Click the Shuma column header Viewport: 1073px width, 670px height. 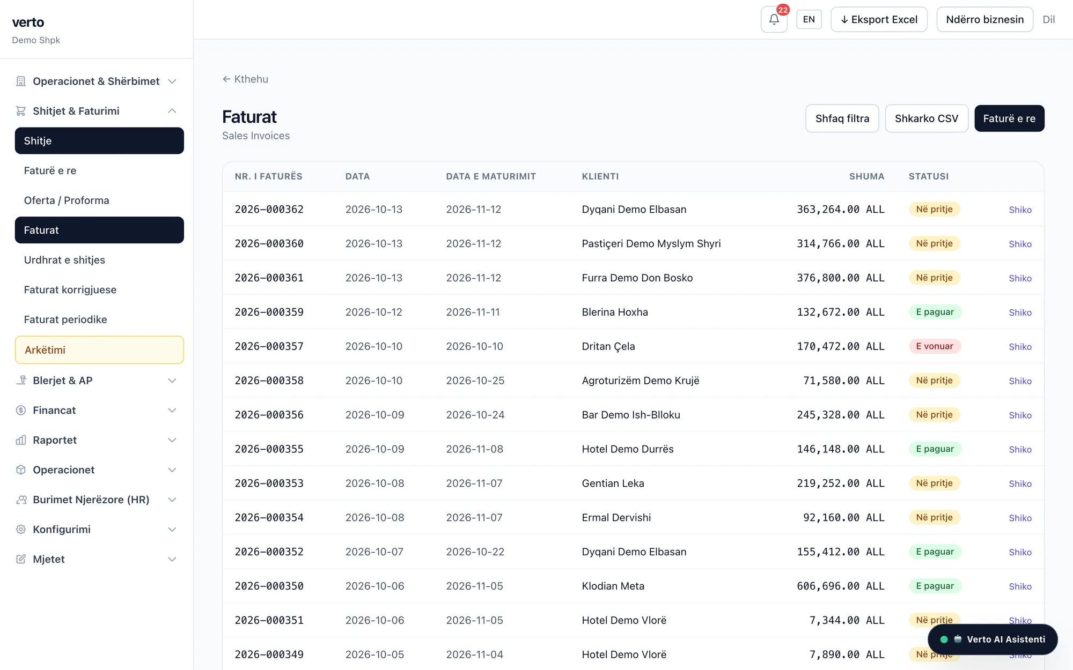(866, 176)
